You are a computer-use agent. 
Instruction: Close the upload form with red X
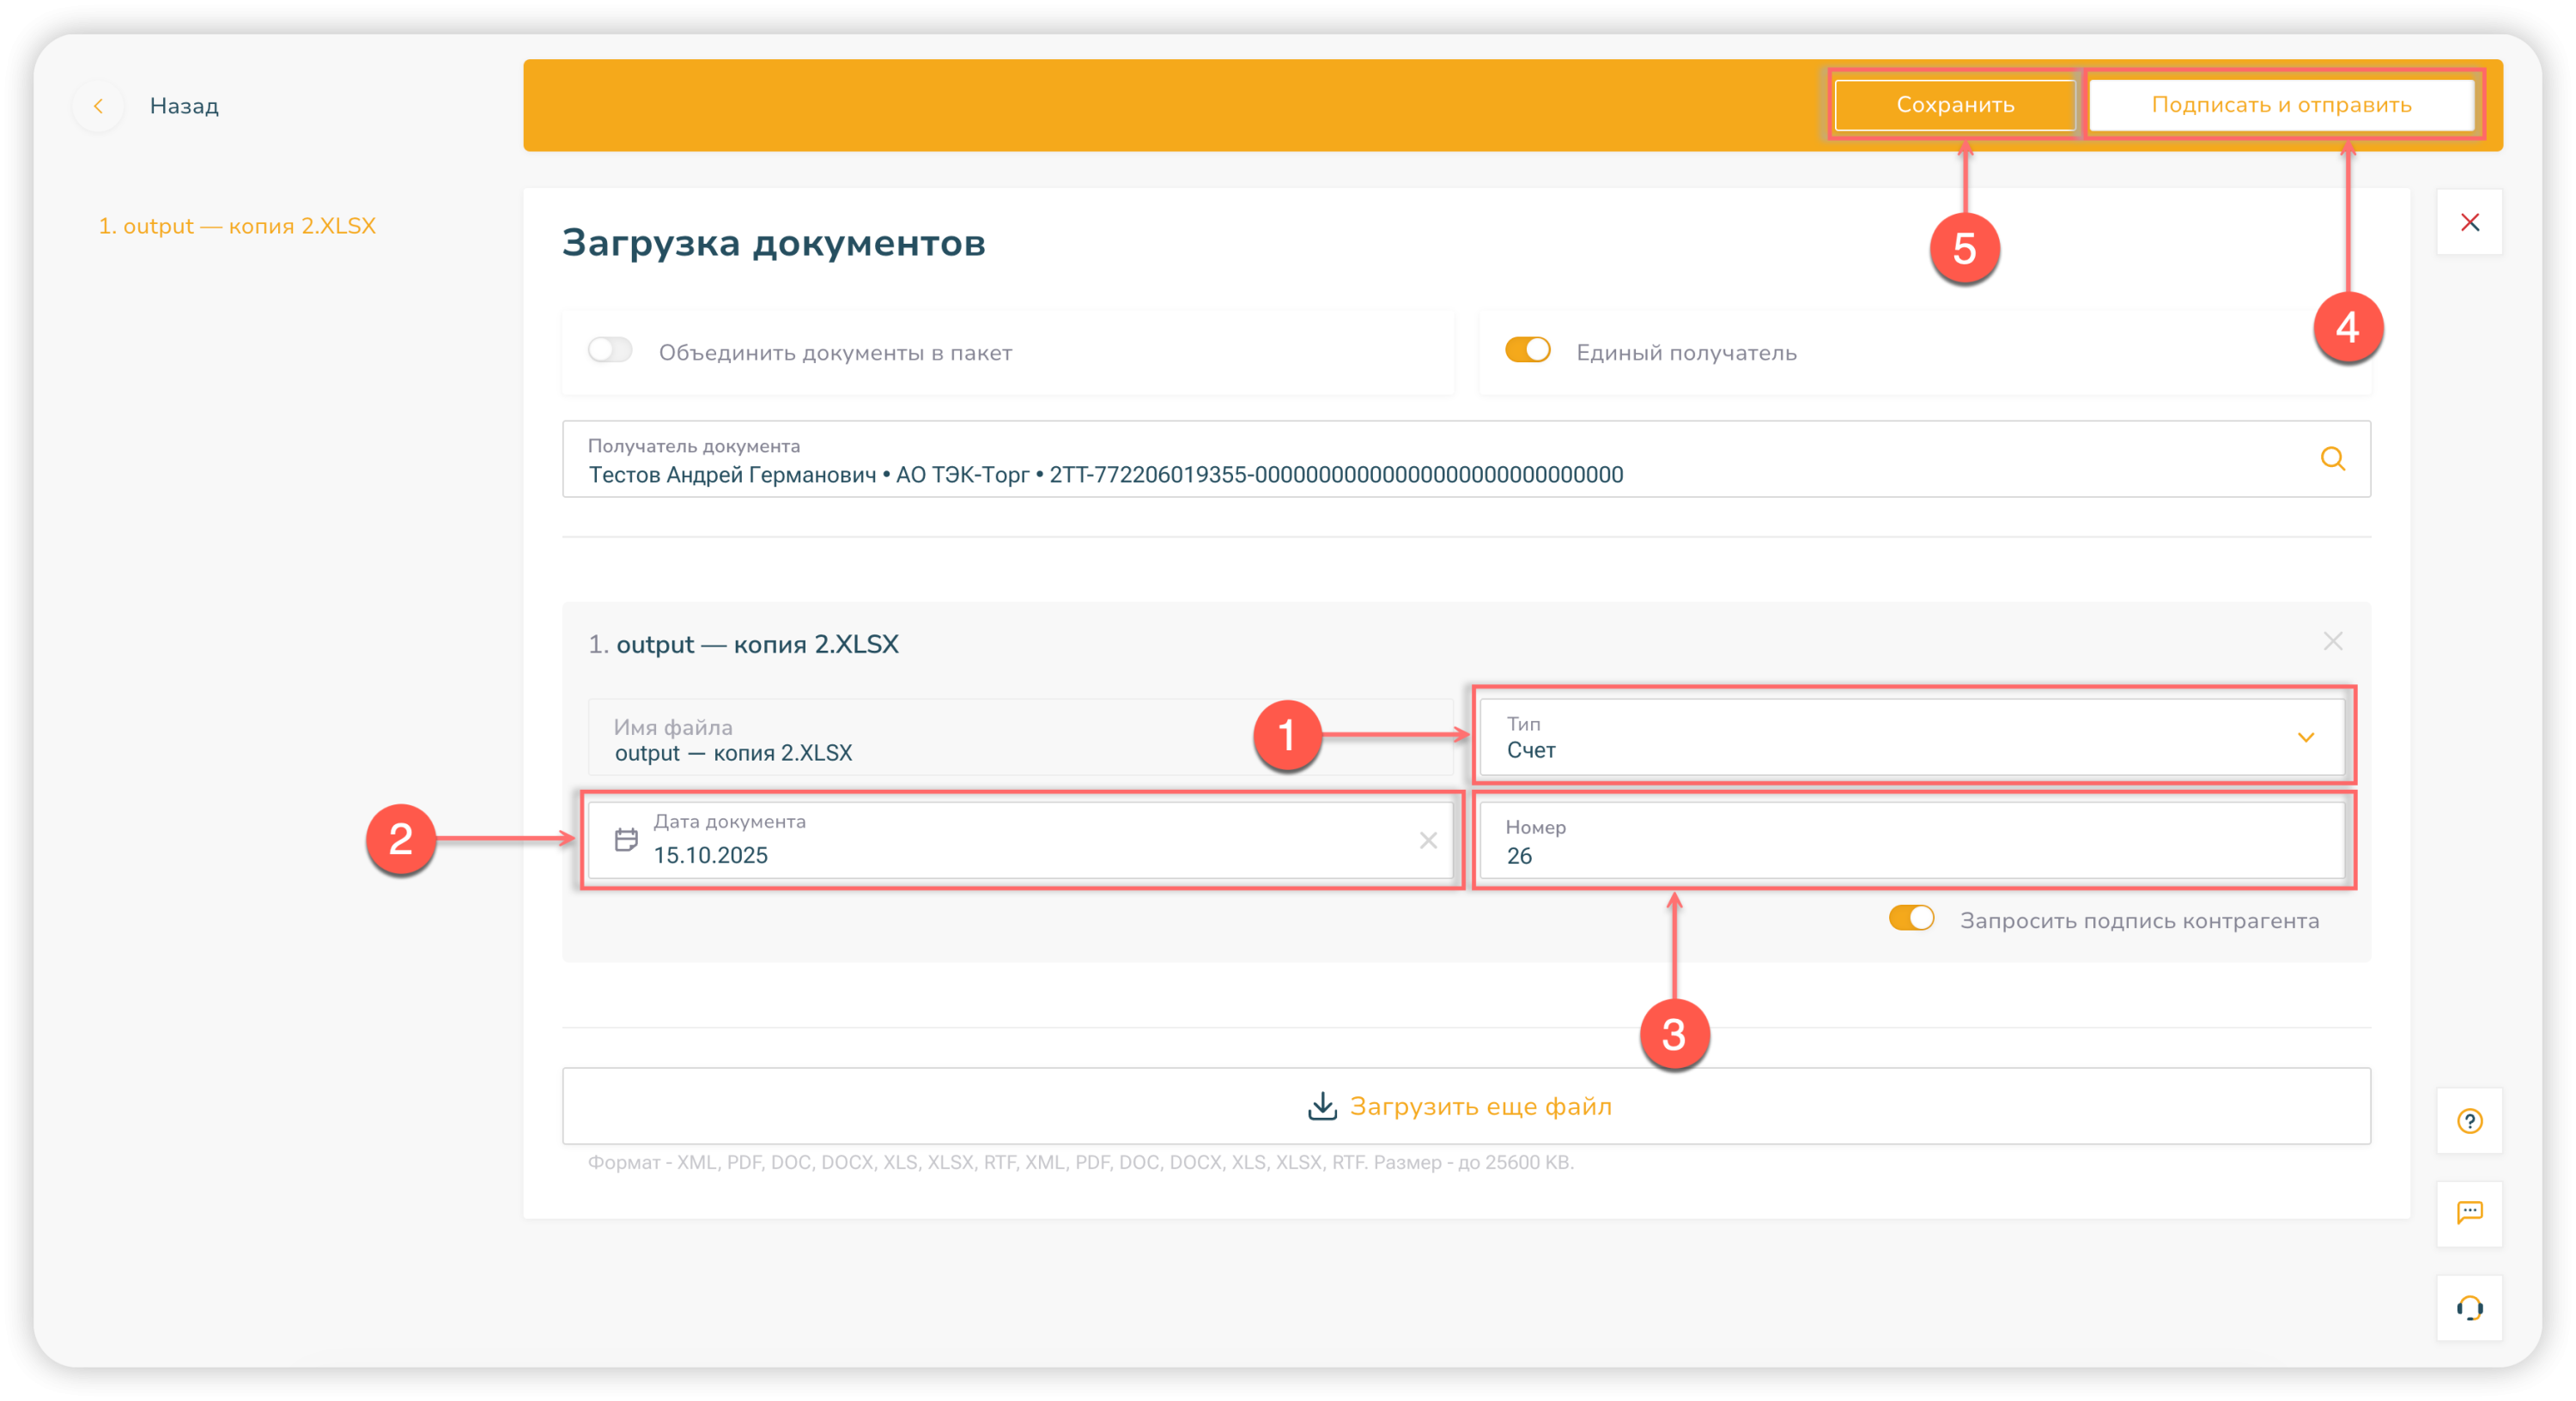(2469, 222)
